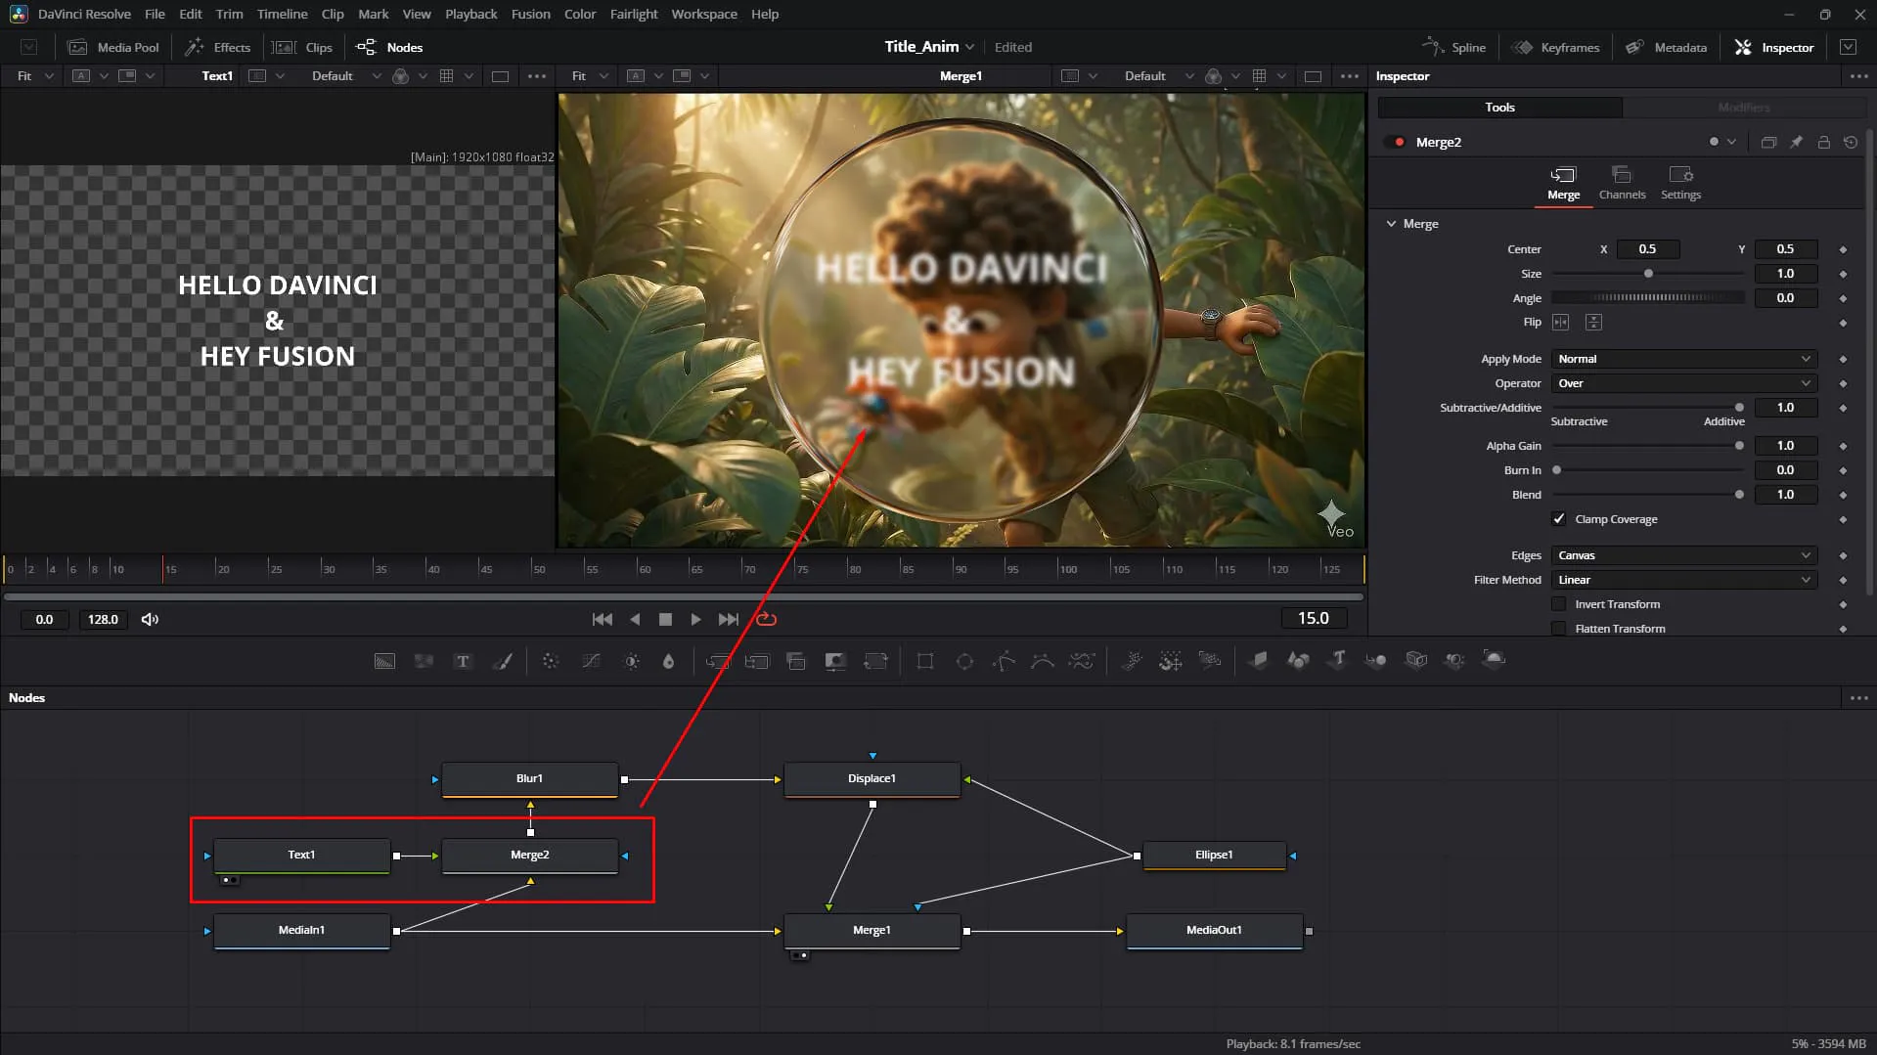The height and width of the screenshot is (1055, 1877).
Task: Add an Image Plane 3D node
Action: click(x=1259, y=661)
